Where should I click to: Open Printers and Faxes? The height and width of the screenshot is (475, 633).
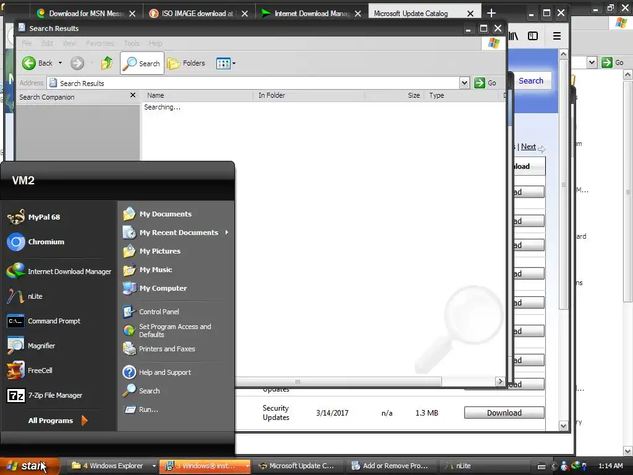[159, 349]
